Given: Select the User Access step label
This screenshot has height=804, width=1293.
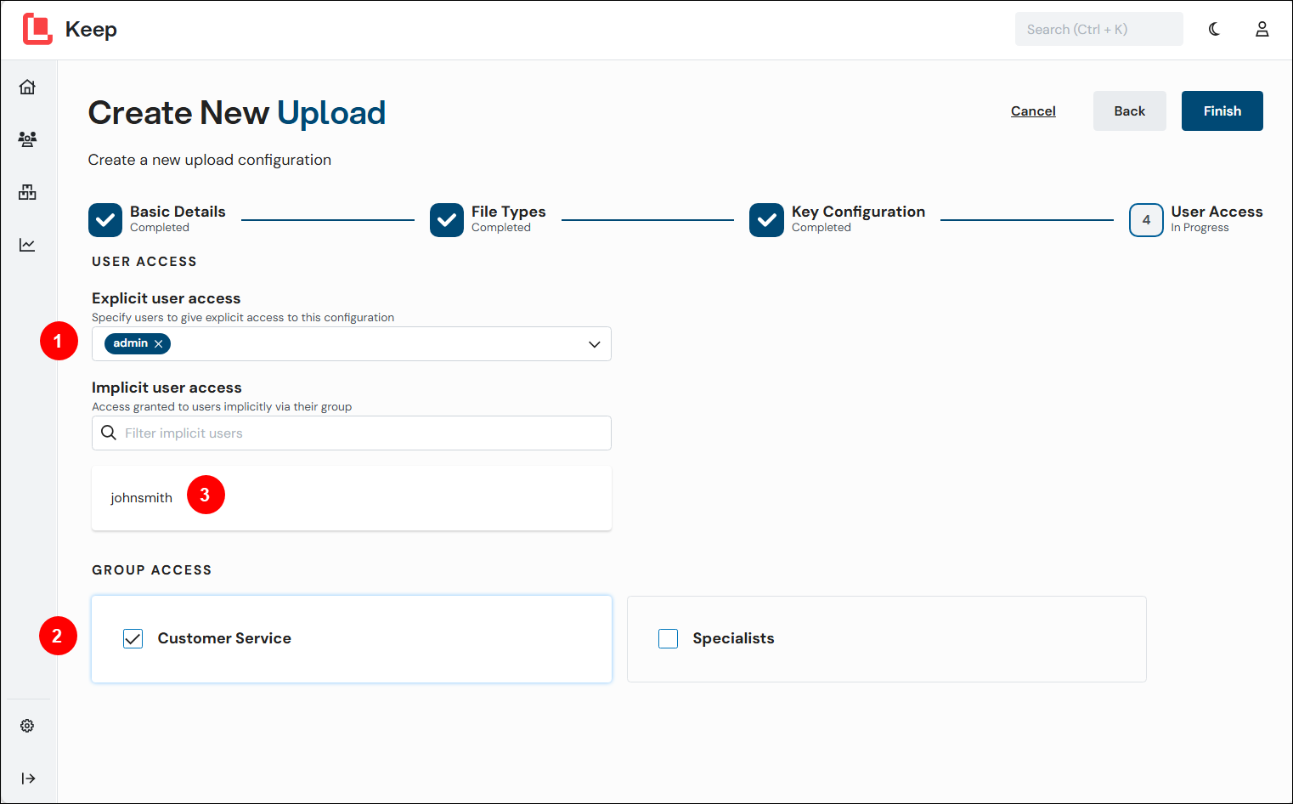Looking at the screenshot, I should (1217, 212).
